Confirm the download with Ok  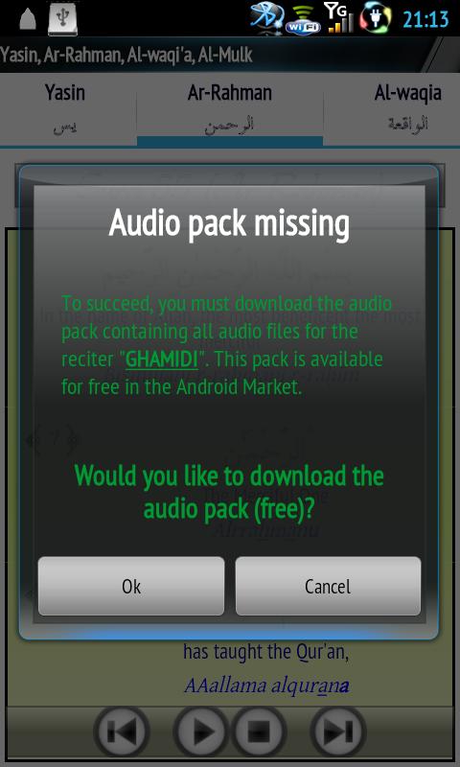[x=131, y=586]
